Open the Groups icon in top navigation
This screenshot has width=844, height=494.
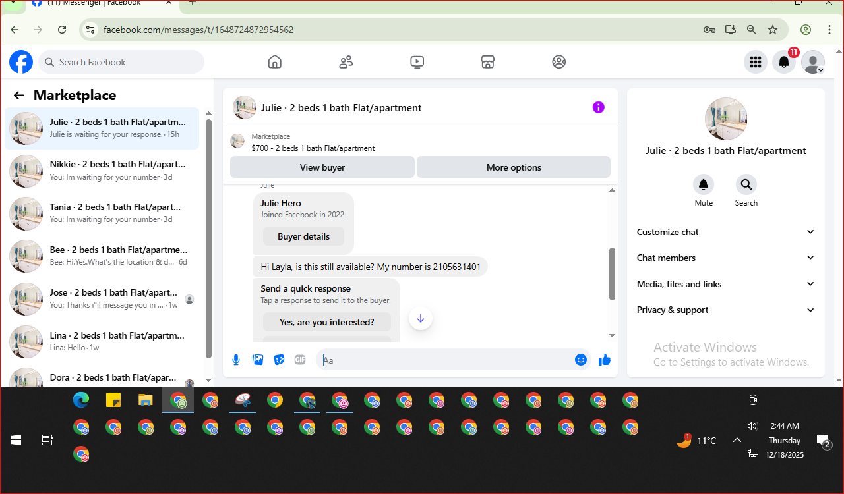click(x=558, y=62)
